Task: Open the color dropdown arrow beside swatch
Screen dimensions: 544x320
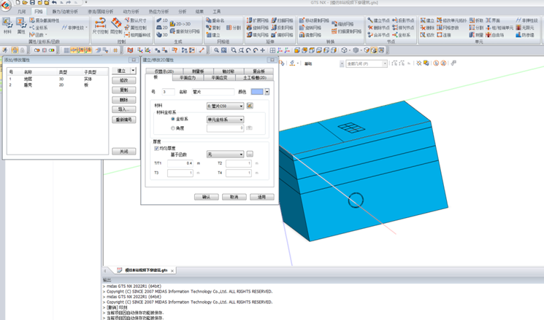Action: (267, 92)
